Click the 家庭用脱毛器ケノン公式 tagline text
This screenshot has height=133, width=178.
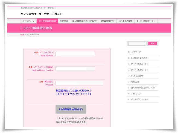(x=39, y=8)
